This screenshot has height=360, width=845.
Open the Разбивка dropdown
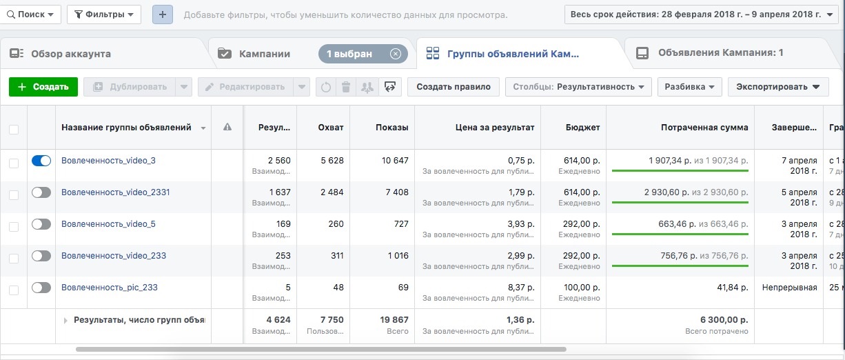pyautogui.click(x=690, y=87)
